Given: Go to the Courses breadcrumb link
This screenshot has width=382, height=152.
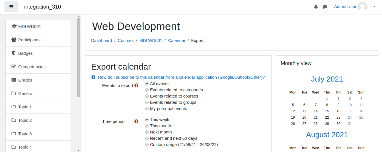Looking at the screenshot, I should point(126,40).
